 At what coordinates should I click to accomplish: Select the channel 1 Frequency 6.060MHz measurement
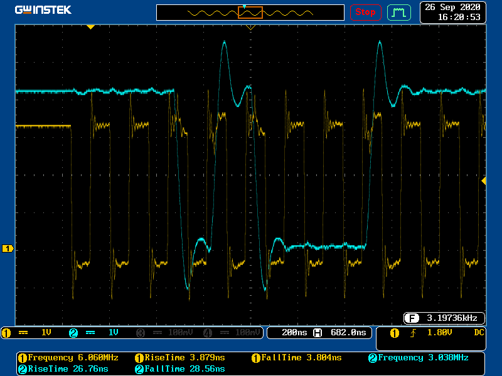point(68,358)
